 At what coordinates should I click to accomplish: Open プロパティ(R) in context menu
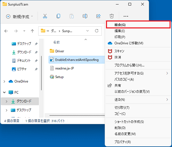(138, 142)
